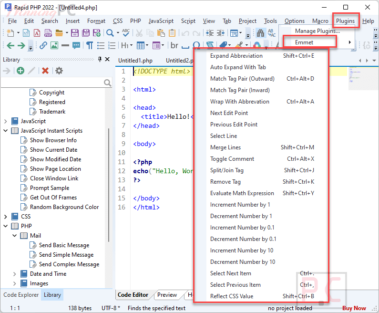Open Library settings gear
379x313 pixels.
pos(59,71)
